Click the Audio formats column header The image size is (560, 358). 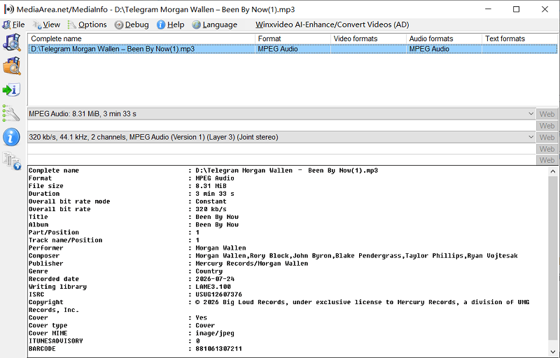pos(444,38)
